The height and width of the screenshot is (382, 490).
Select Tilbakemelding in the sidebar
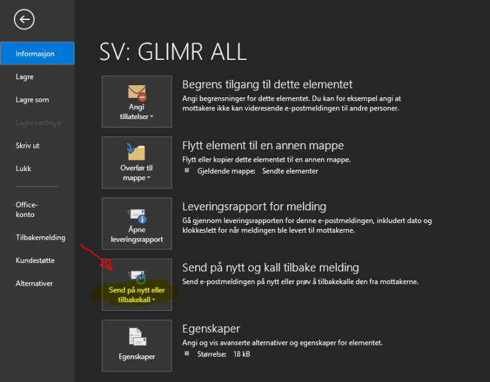click(41, 237)
